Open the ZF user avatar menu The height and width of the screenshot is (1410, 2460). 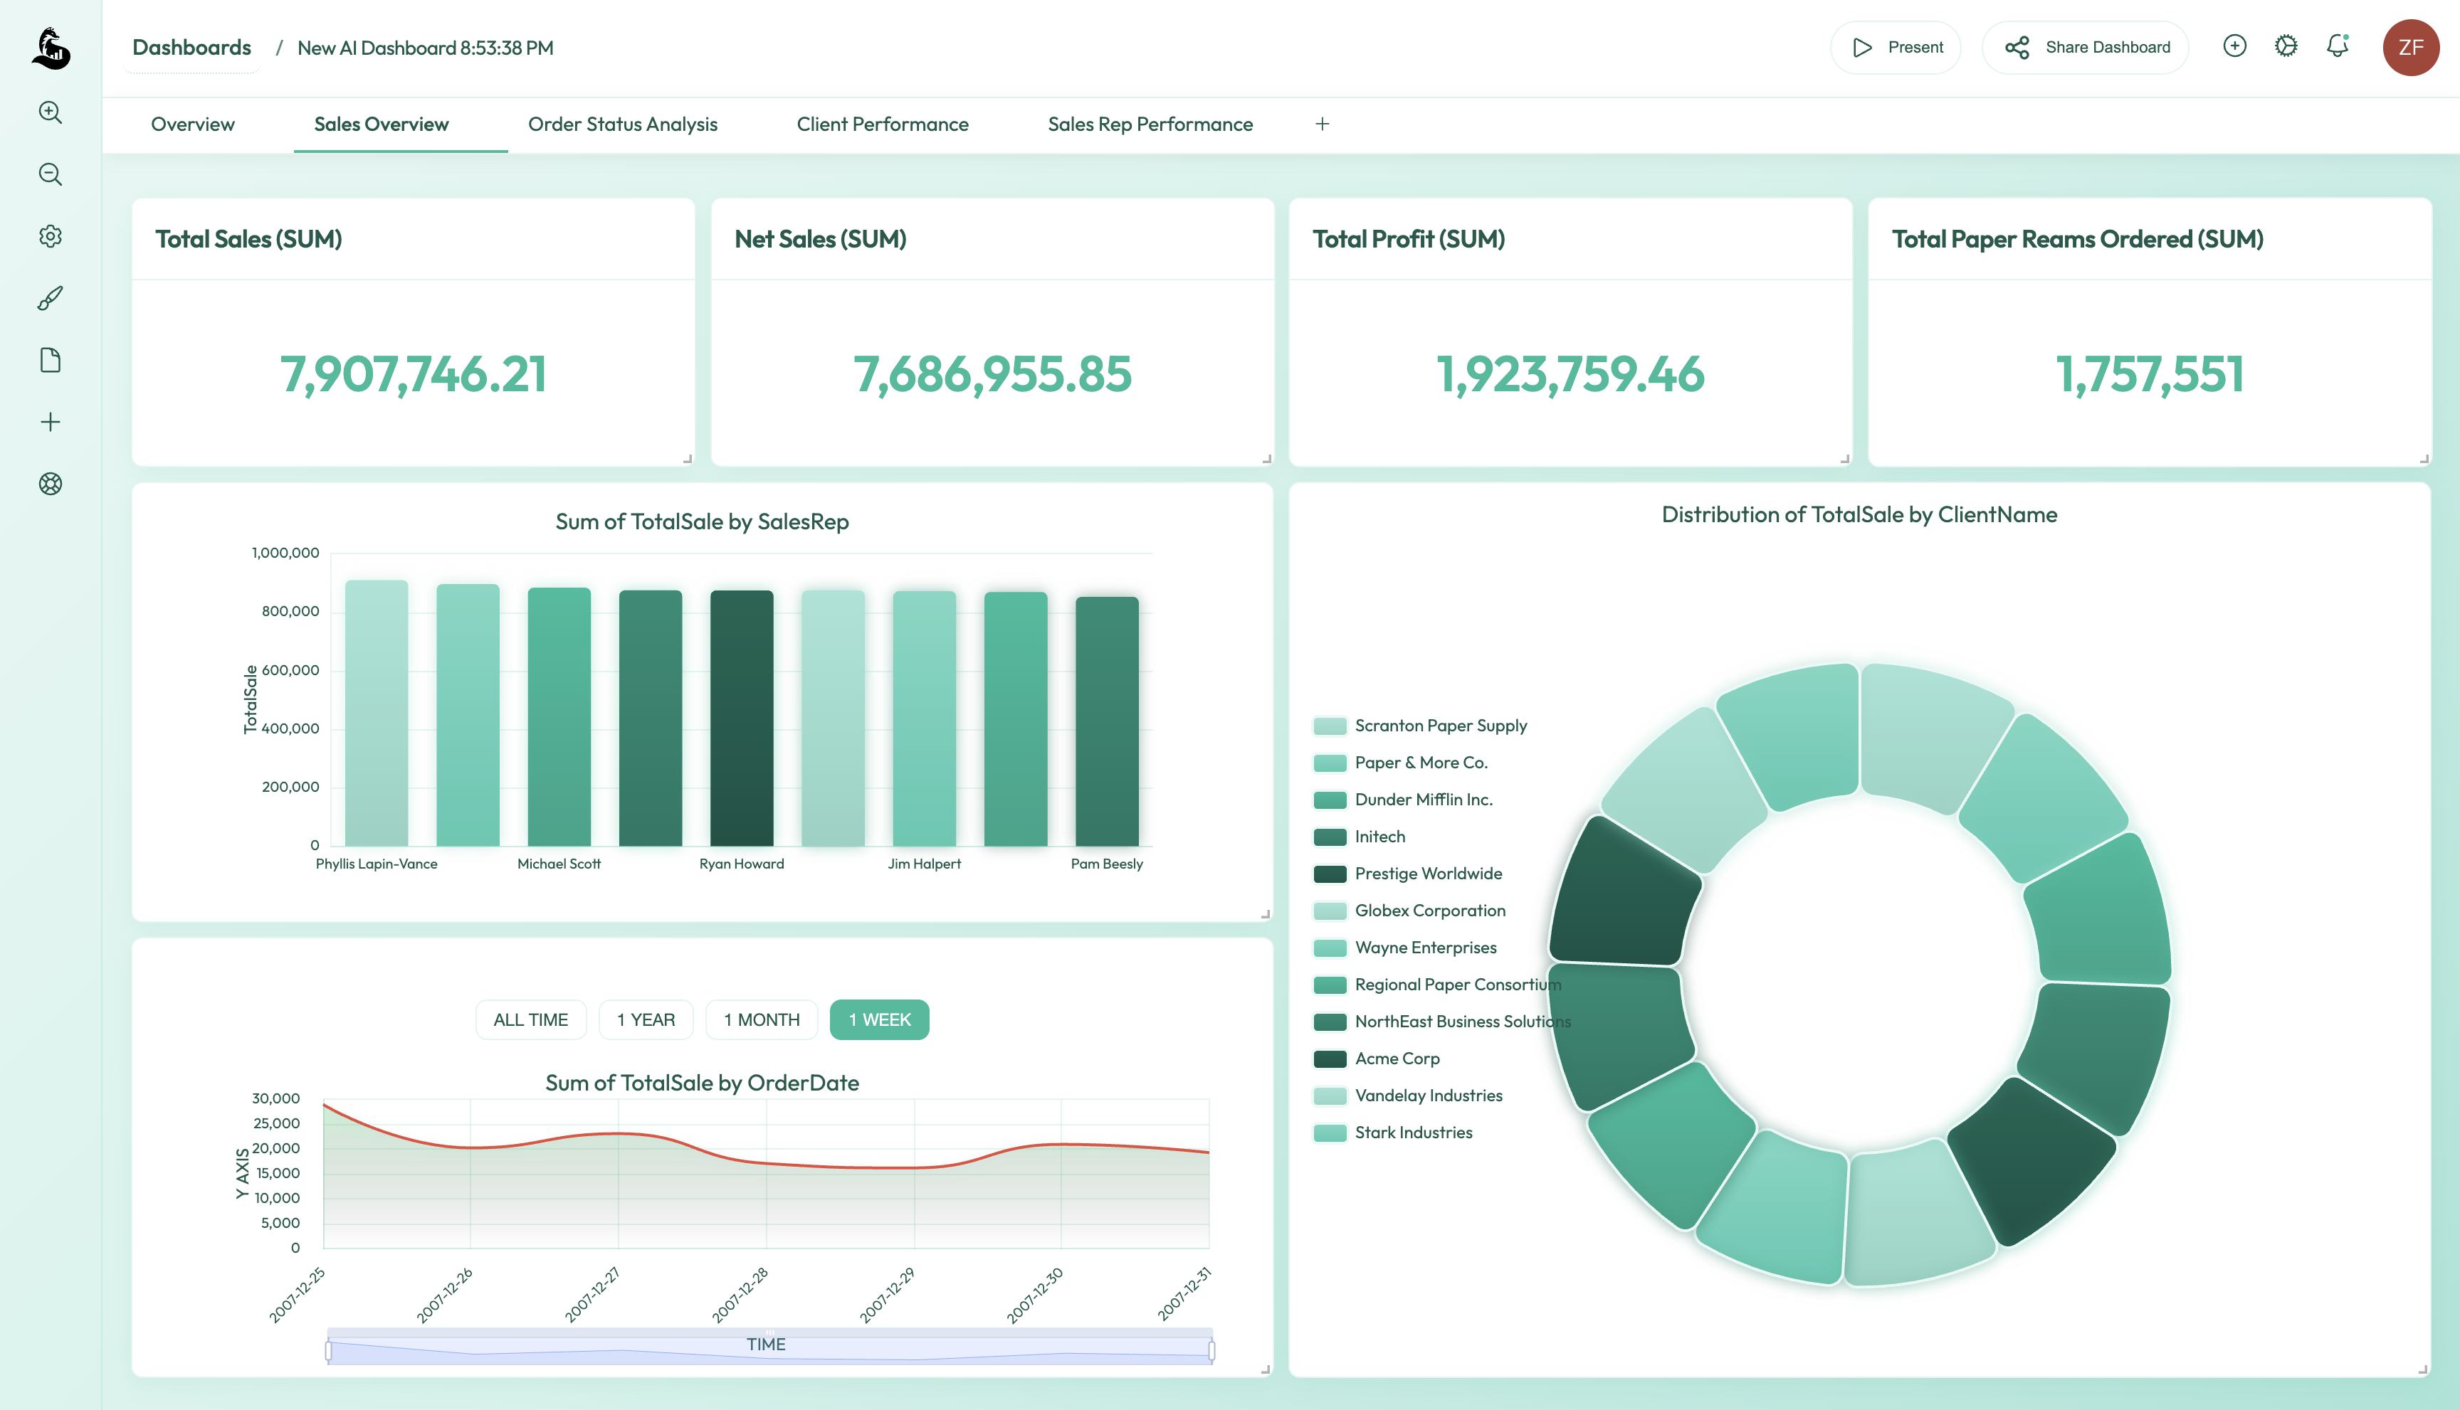2409,48
